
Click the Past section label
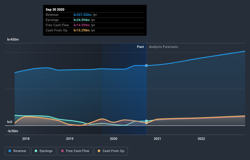pyautogui.click(x=140, y=47)
